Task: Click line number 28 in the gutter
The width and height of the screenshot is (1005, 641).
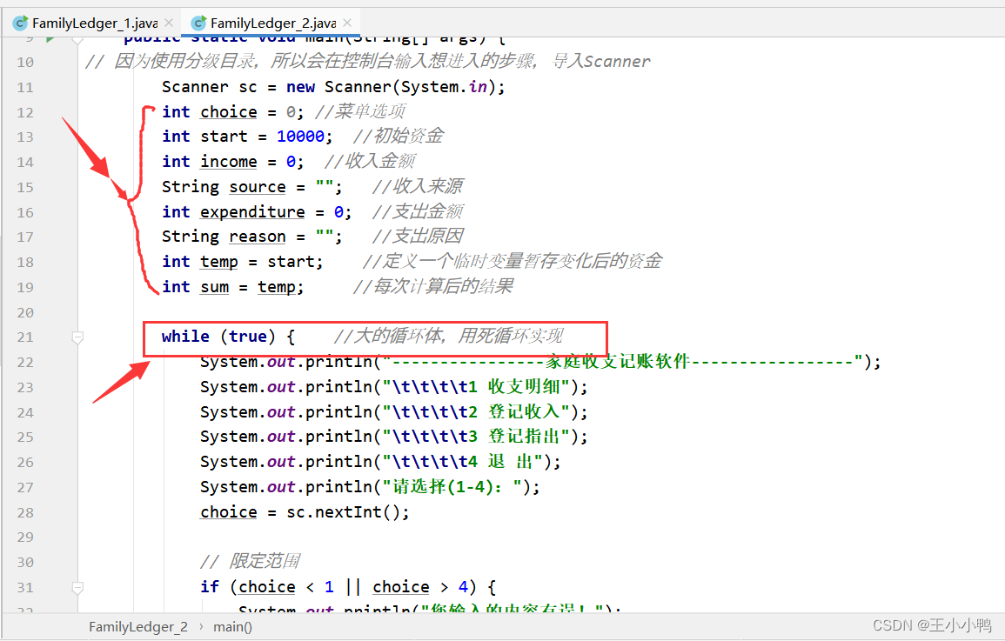Action: coord(25,512)
